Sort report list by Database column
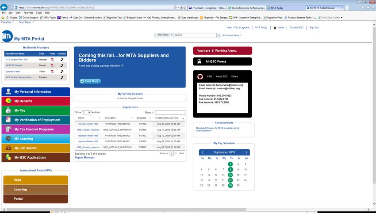The width and height of the screenshot is (376, 213). (x=142, y=118)
